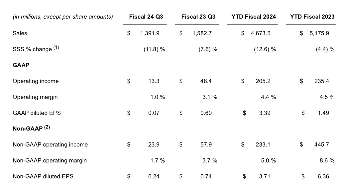
Task: Click the SSS % change footnote (1) marker
Action: (x=56, y=47)
